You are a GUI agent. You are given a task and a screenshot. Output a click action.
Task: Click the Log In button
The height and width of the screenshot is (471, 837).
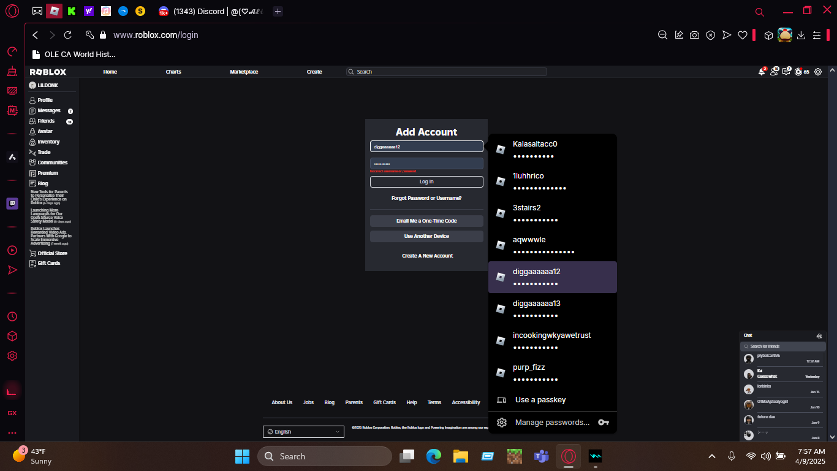[x=426, y=182]
